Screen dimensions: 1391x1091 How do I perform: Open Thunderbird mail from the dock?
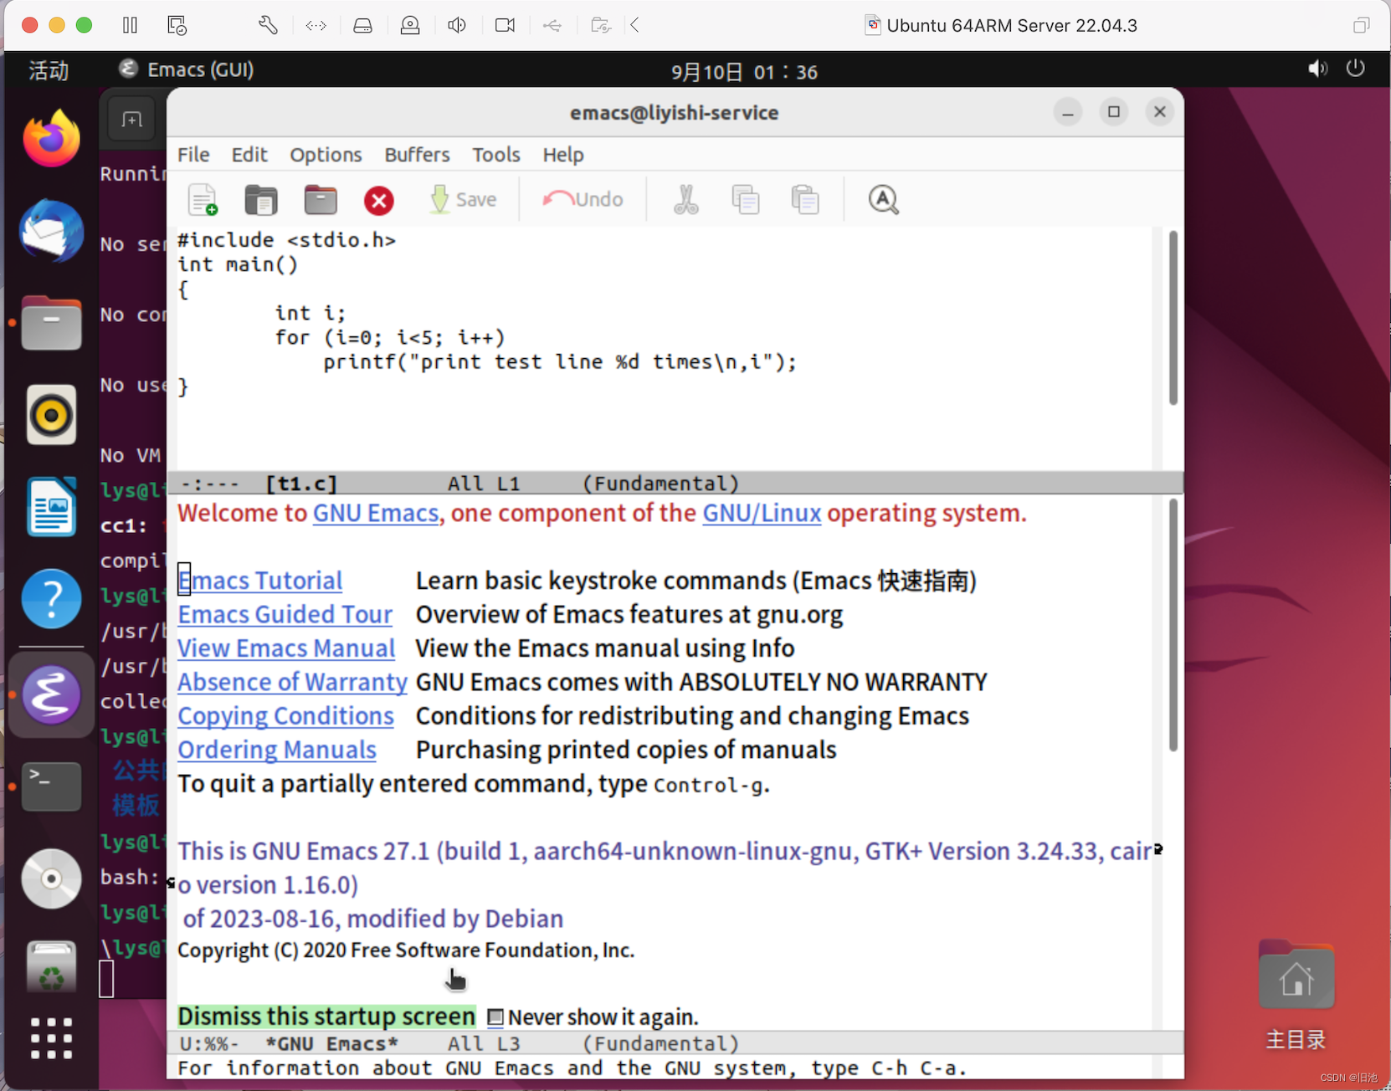tap(51, 231)
